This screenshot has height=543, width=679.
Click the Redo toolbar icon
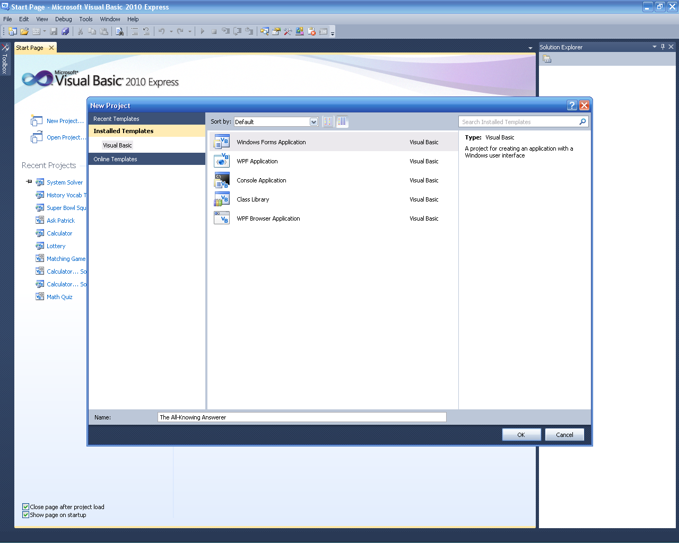tap(180, 31)
